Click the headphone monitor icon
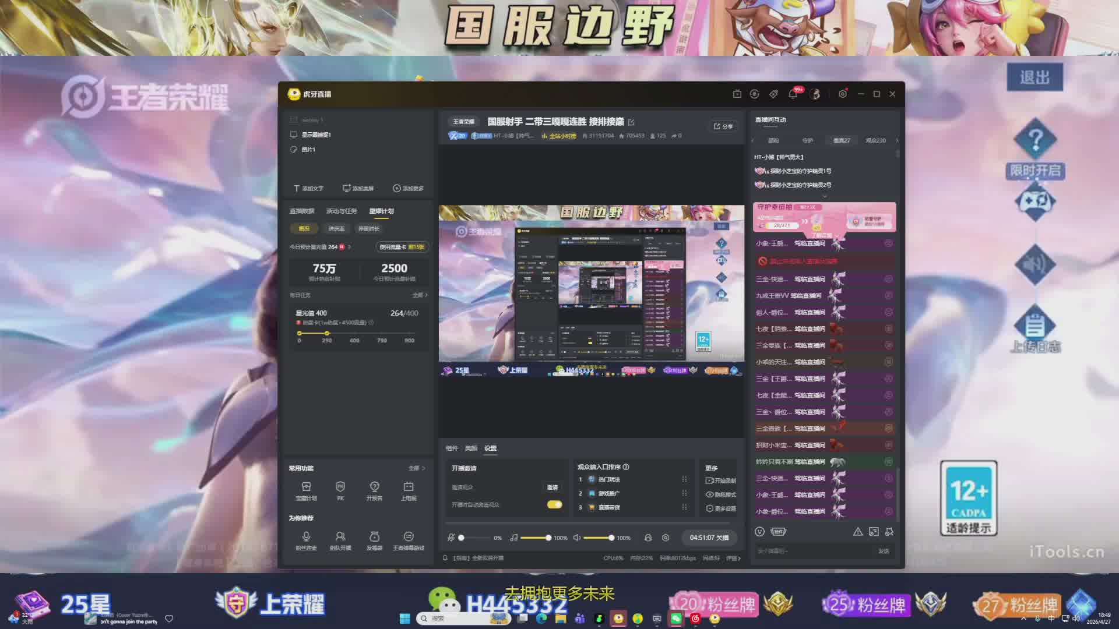Screen dimensions: 1119x629 (648, 538)
